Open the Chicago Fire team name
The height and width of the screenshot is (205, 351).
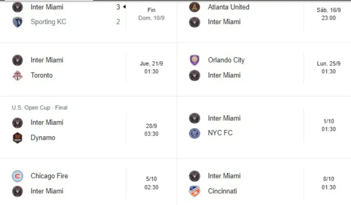[49, 176]
